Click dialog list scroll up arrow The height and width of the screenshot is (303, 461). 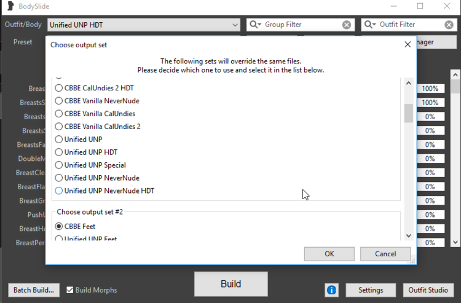coord(408,84)
